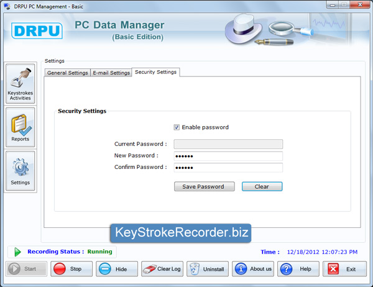Click the time value 12/18/2012 12:07:23 PM
Image resolution: width=373 pixels, height=287 pixels.
tap(322, 252)
